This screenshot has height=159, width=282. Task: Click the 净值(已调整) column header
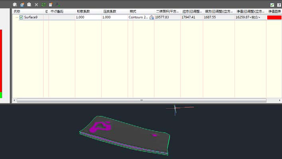click(x=250, y=11)
